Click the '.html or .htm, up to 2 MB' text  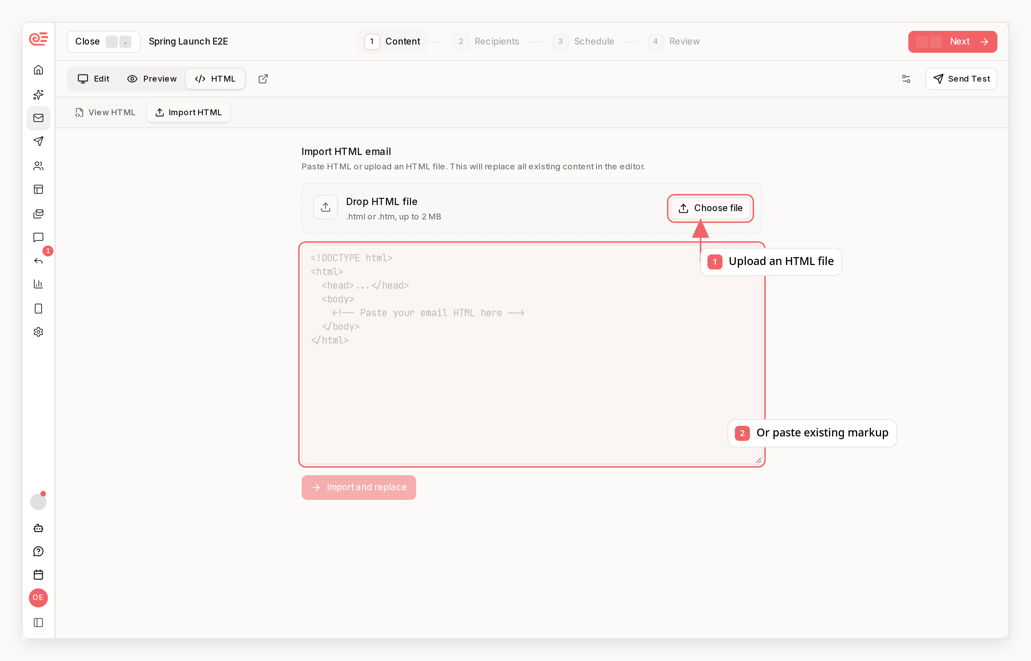click(x=394, y=217)
